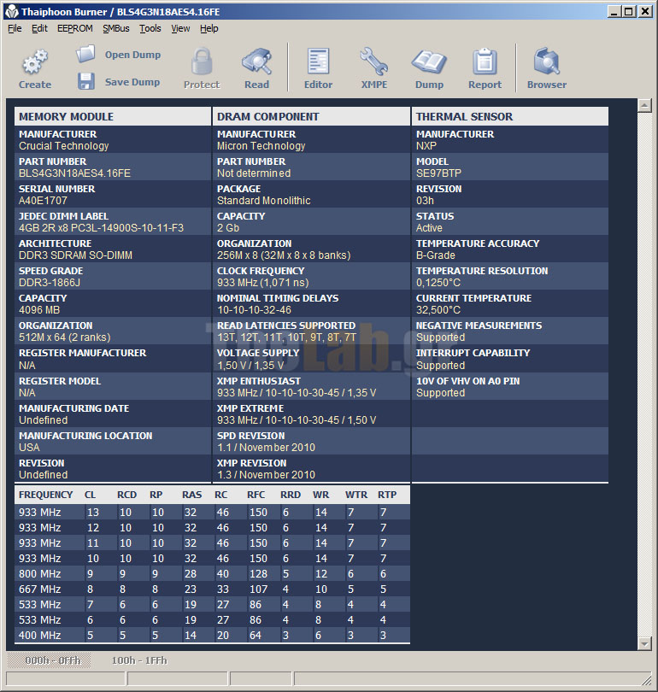
Task: Open a dump via folder icon
Action: [x=85, y=55]
